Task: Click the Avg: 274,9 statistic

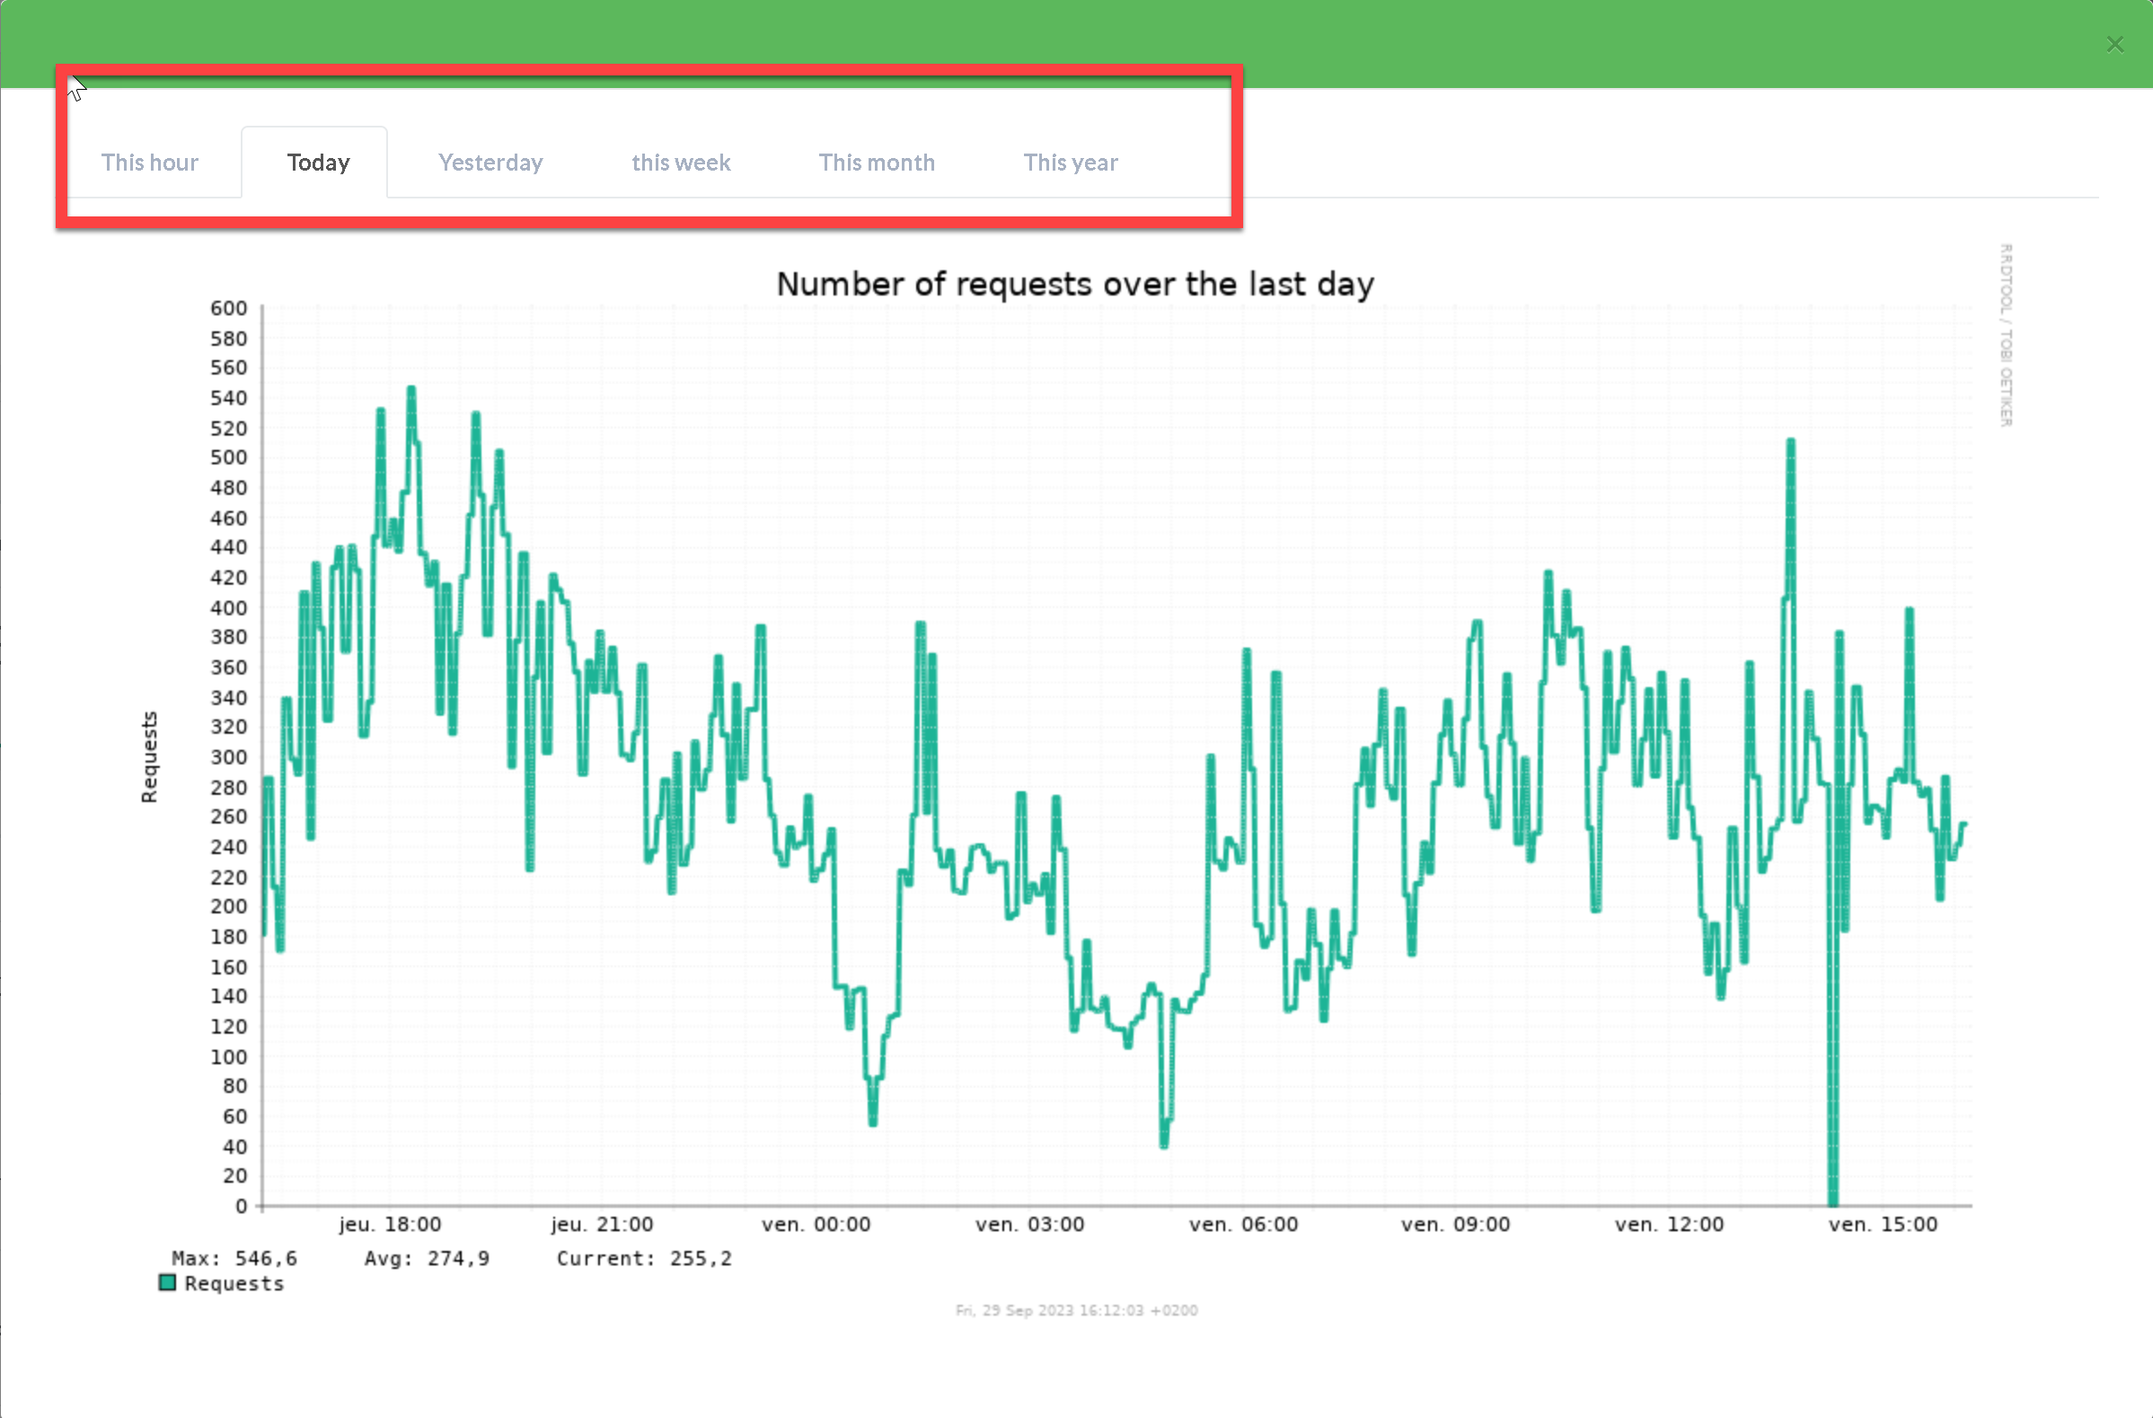Action: coord(427,1258)
